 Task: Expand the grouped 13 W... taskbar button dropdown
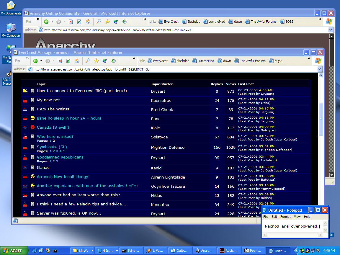[92, 251]
